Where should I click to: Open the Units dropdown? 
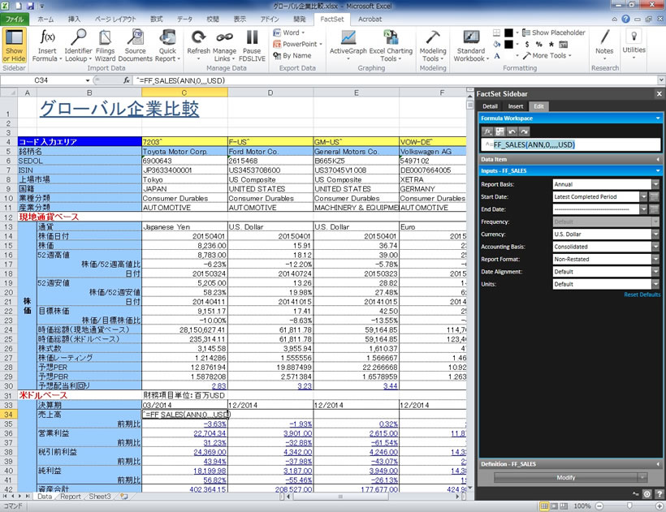[x=655, y=284]
